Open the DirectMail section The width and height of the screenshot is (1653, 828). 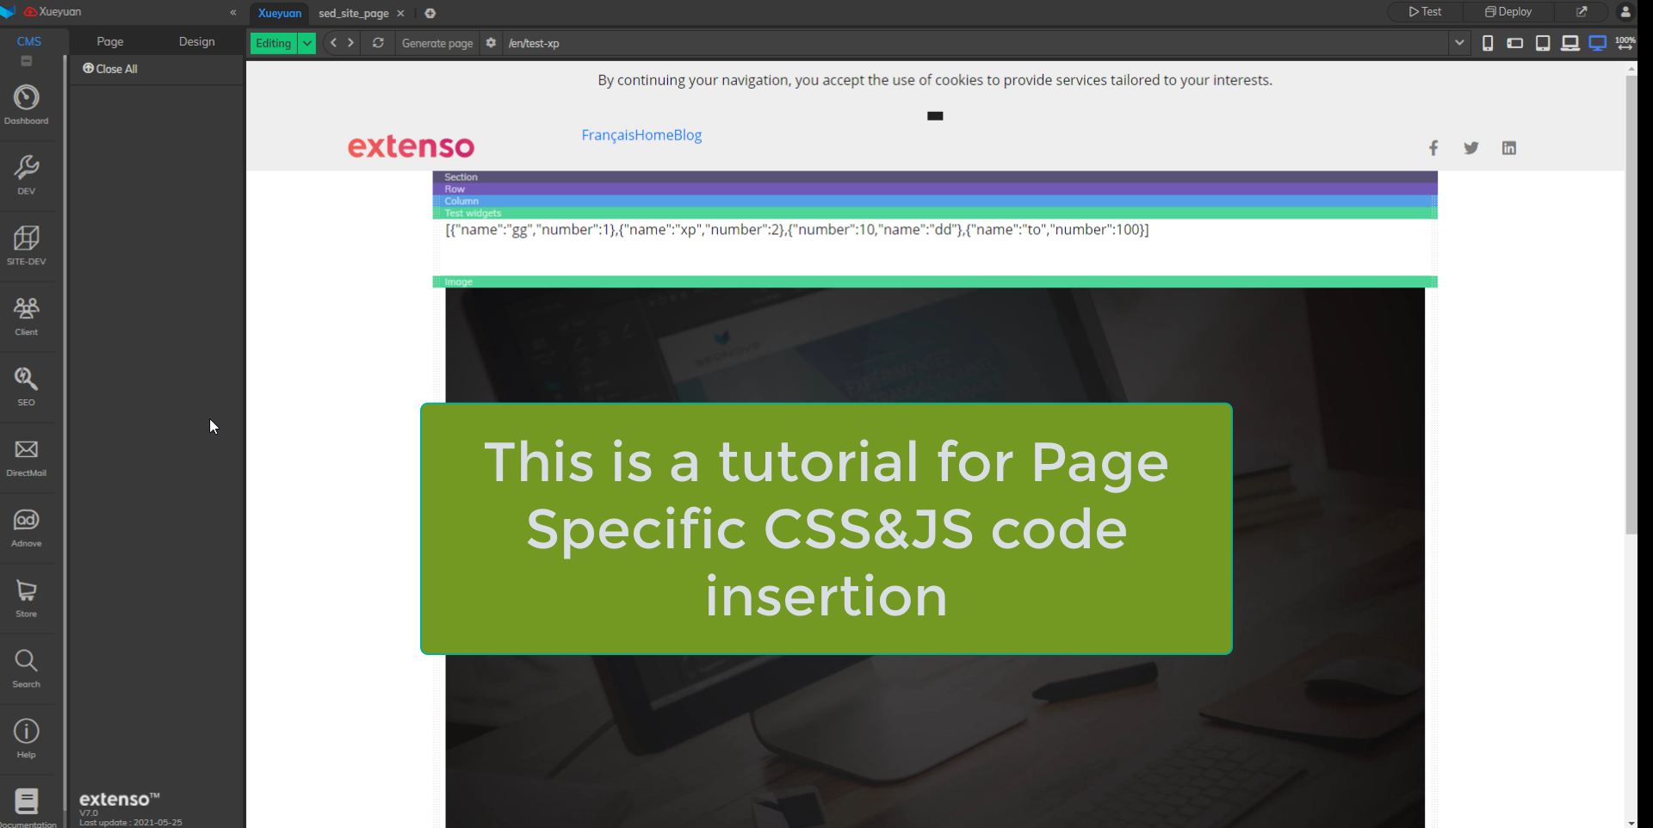(x=27, y=456)
